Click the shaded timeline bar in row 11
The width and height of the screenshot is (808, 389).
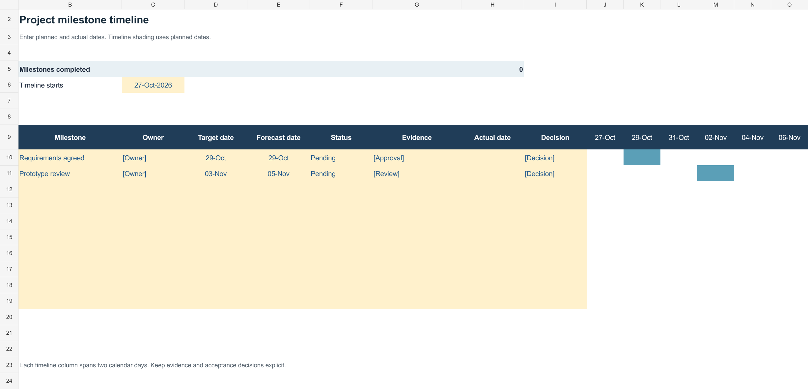coord(715,173)
